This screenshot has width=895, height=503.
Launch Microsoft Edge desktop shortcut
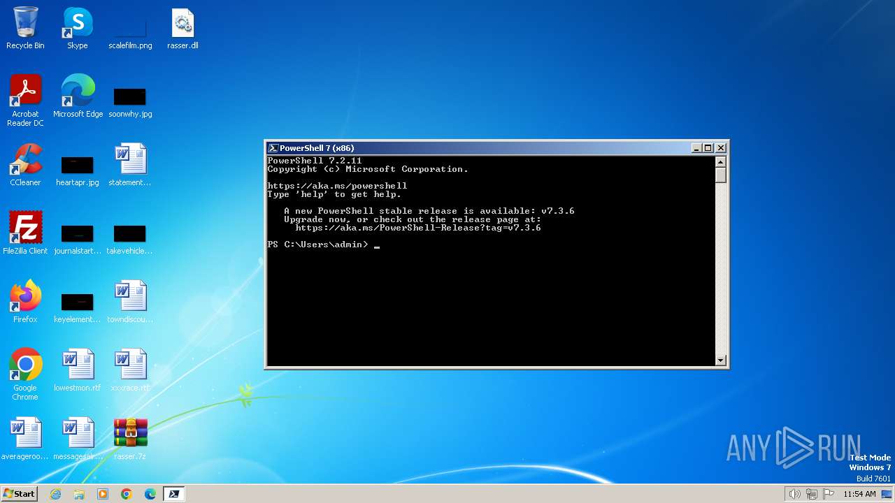tap(78, 96)
